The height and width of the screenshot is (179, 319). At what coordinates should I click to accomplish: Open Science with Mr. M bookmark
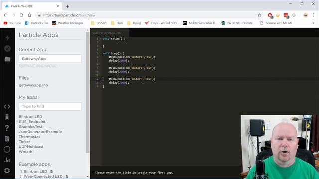(x=277, y=23)
